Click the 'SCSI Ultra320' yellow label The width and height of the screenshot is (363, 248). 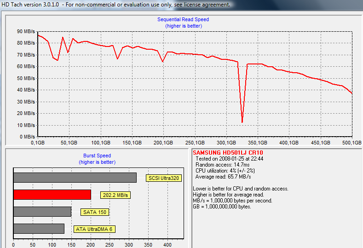[x=164, y=178]
